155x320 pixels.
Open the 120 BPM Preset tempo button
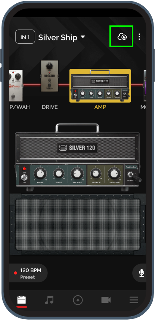coord(28,274)
